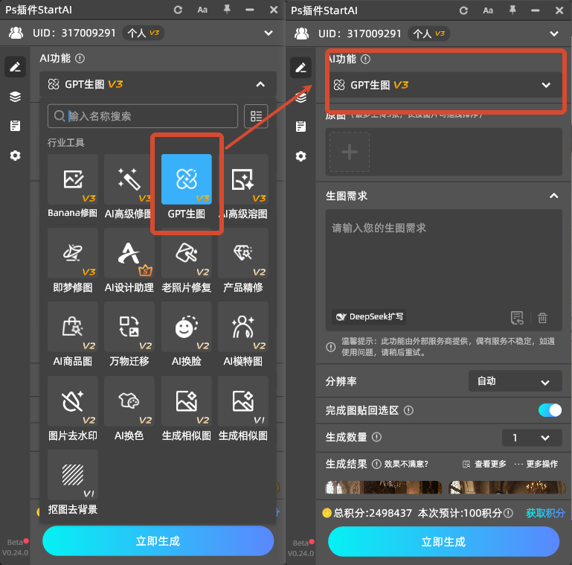Image resolution: width=572 pixels, height=565 pixels.
Task: Open the 万物迁移 tool
Action: [x=129, y=327]
